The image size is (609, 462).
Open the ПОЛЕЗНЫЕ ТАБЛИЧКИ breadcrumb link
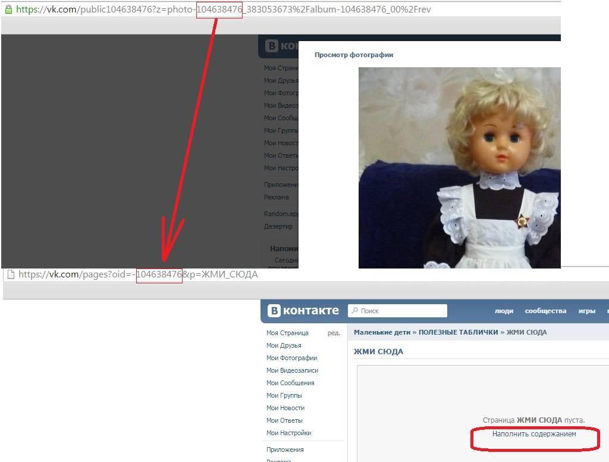458,332
